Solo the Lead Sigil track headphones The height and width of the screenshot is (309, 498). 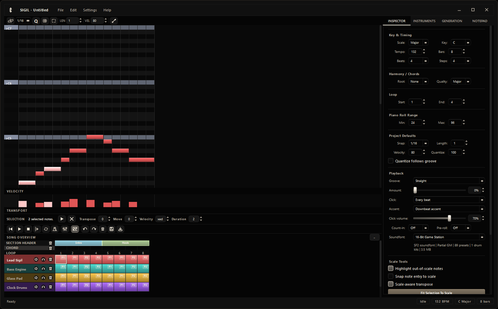pos(43,260)
